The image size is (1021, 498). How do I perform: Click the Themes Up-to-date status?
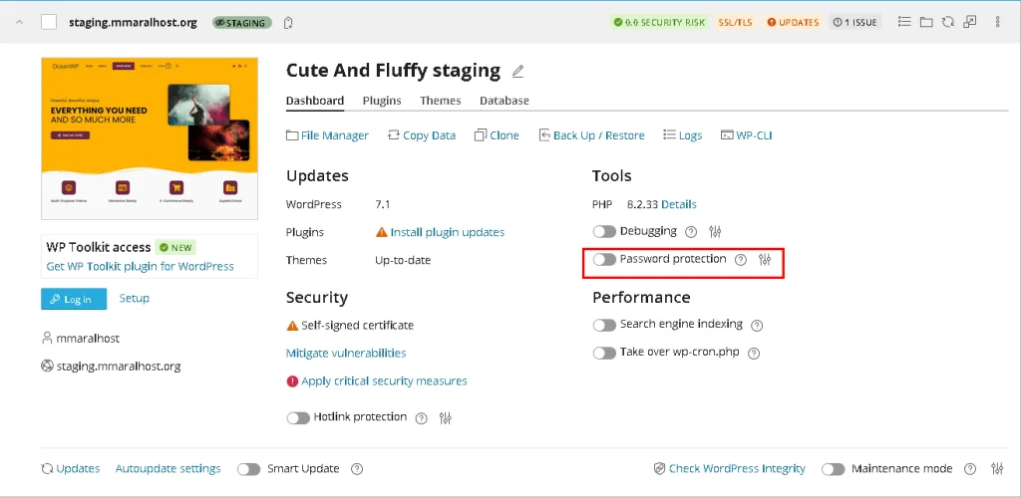(403, 260)
